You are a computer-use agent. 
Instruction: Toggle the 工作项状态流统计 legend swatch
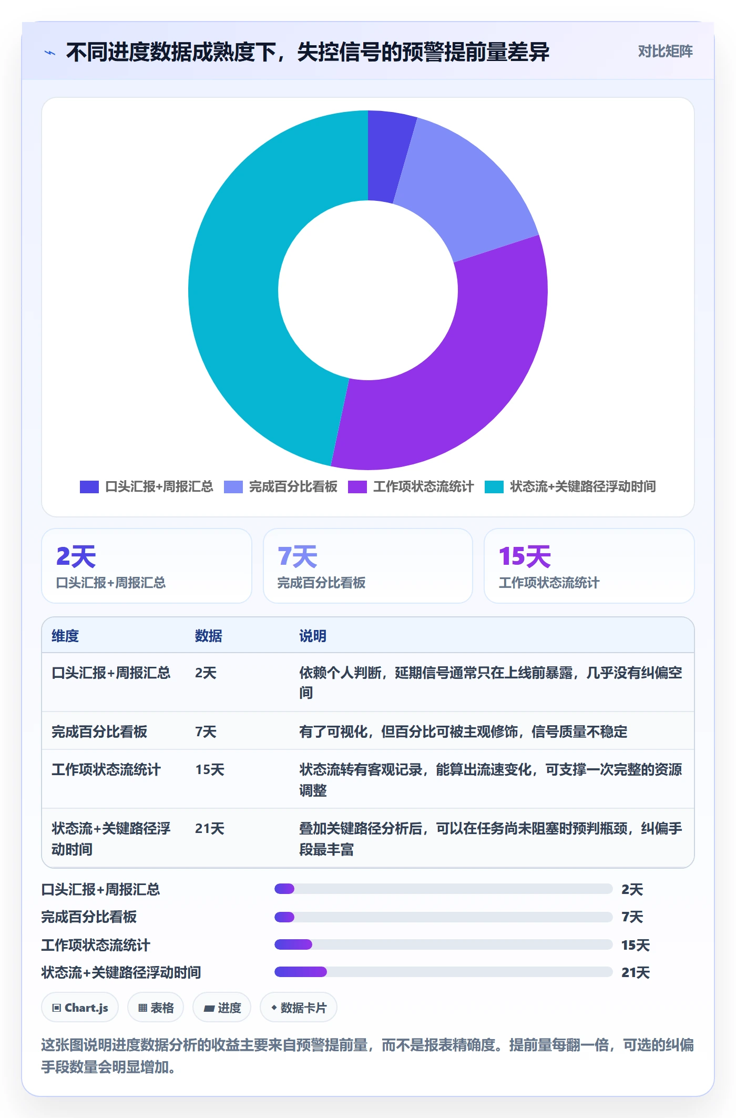tap(357, 487)
